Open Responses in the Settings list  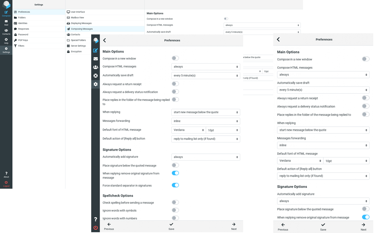pos(23,29)
